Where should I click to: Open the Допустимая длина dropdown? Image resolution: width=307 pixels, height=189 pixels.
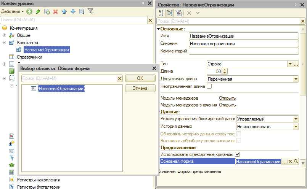[296, 79]
